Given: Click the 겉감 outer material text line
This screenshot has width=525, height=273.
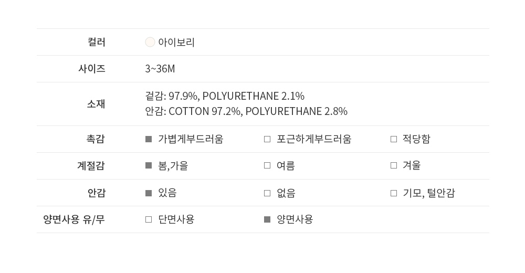Looking at the screenshot, I should coord(225,96).
